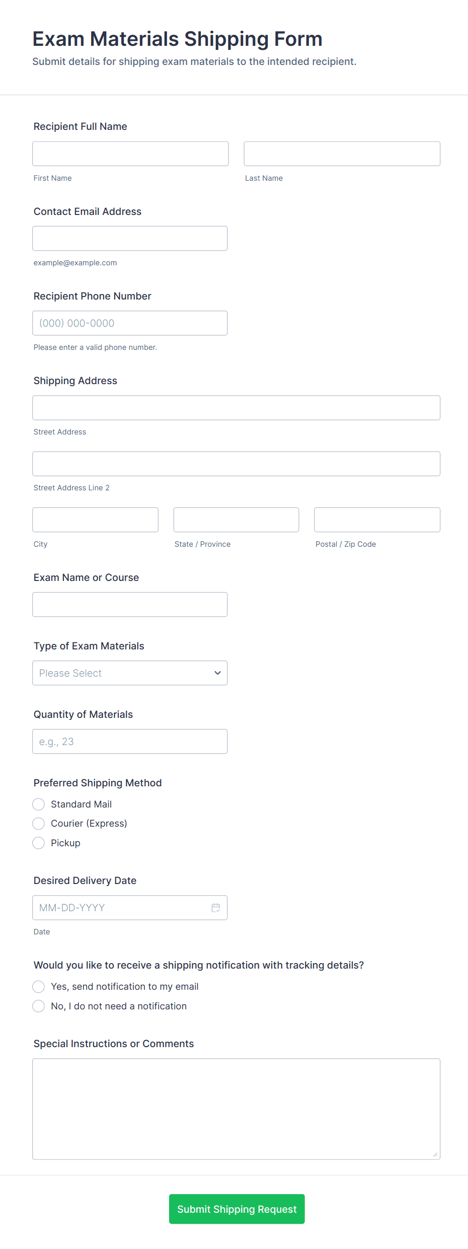The height and width of the screenshot is (1249, 468).
Task: Click the State / Province input
Action: click(x=236, y=520)
